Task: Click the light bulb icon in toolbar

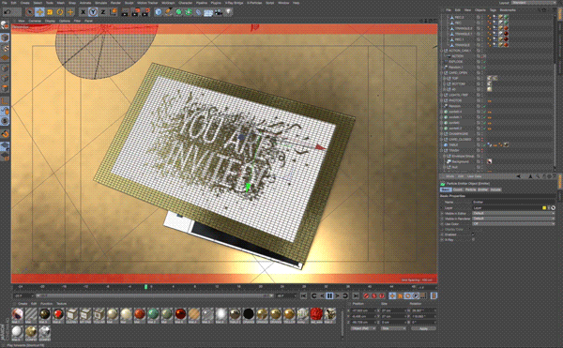Action: coord(228,12)
